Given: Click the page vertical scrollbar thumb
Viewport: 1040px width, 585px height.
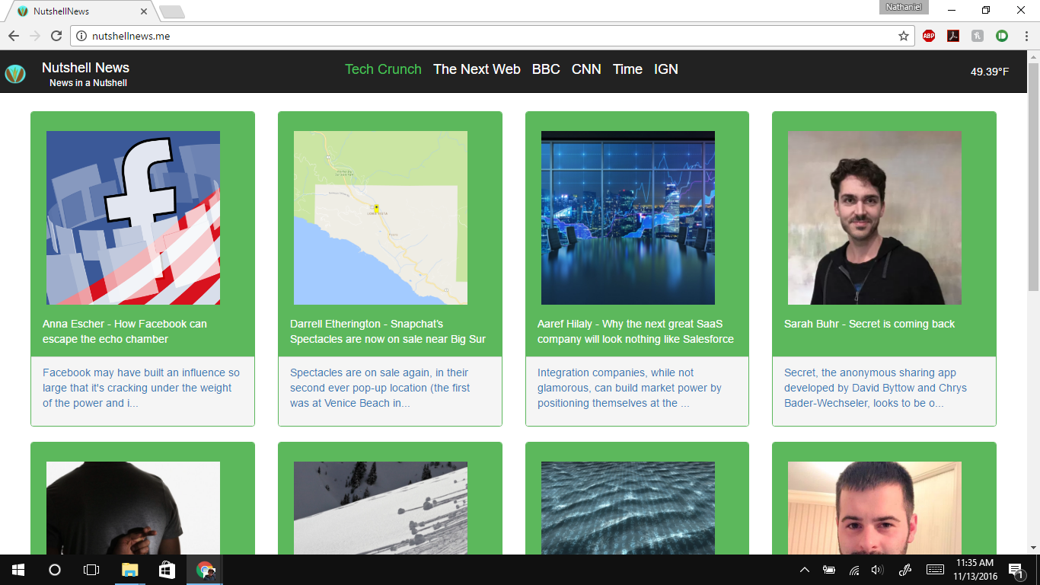Looking at the screenshot, I should tap(1033, 177).
